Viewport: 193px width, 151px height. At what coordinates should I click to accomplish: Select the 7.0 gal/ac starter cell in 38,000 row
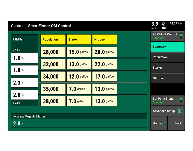(79, 101)
